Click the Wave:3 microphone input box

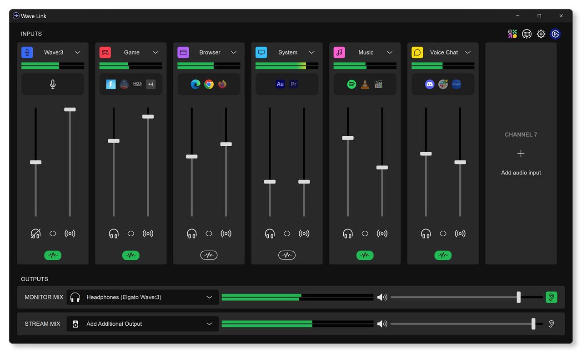point(53,85)
